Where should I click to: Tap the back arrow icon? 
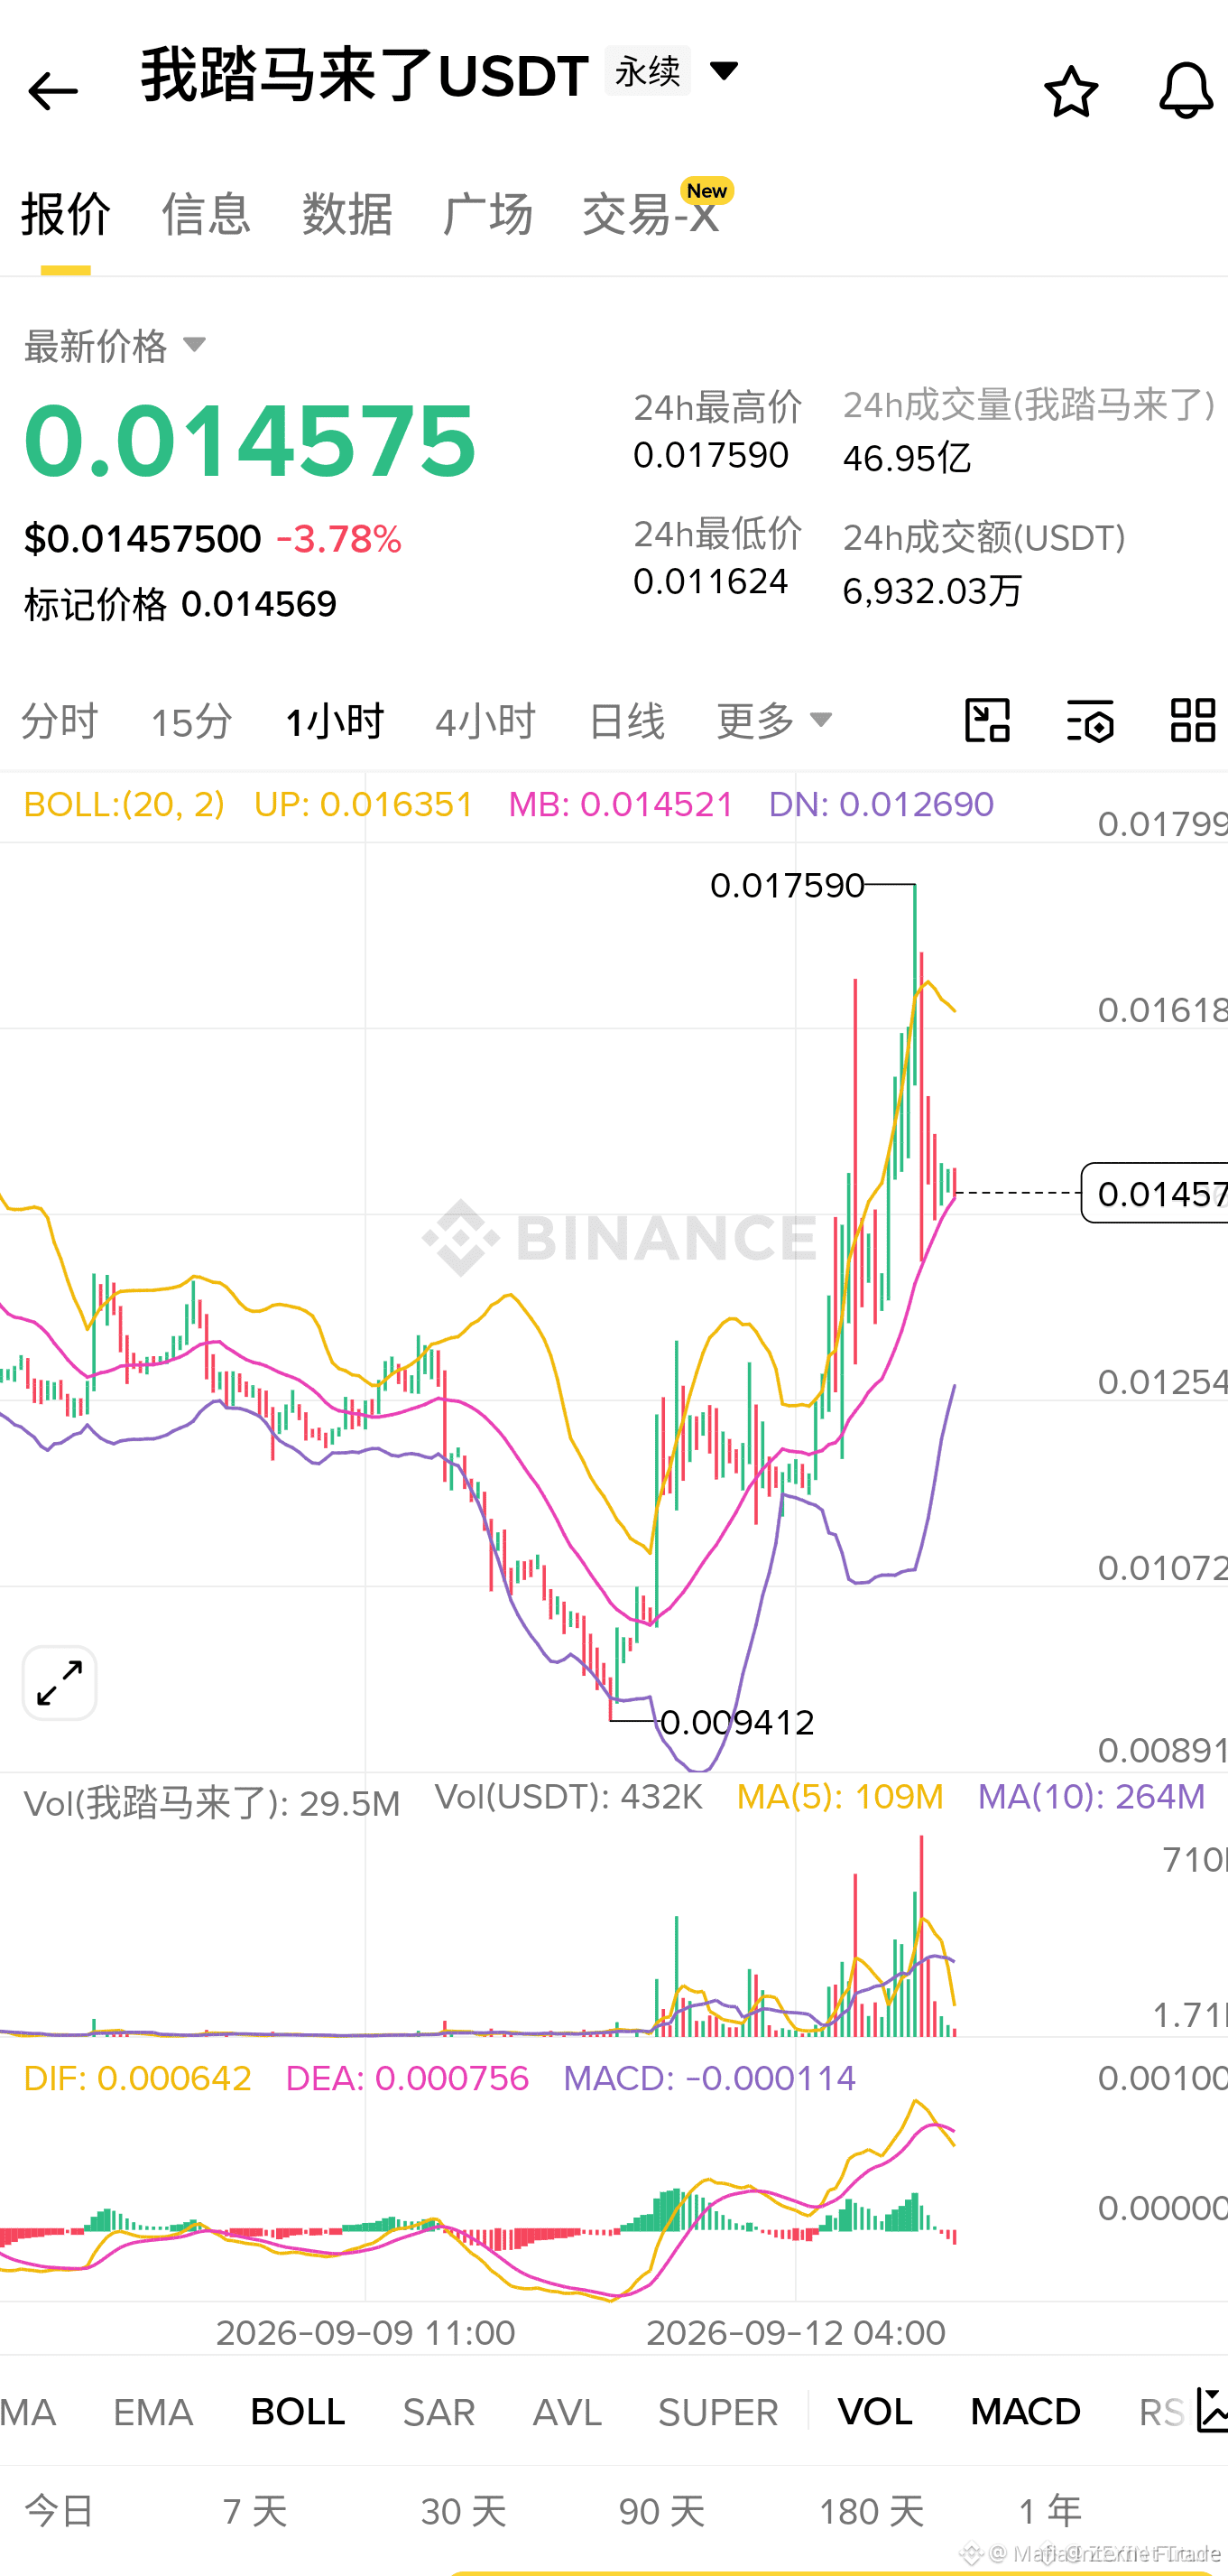point(53,92)
